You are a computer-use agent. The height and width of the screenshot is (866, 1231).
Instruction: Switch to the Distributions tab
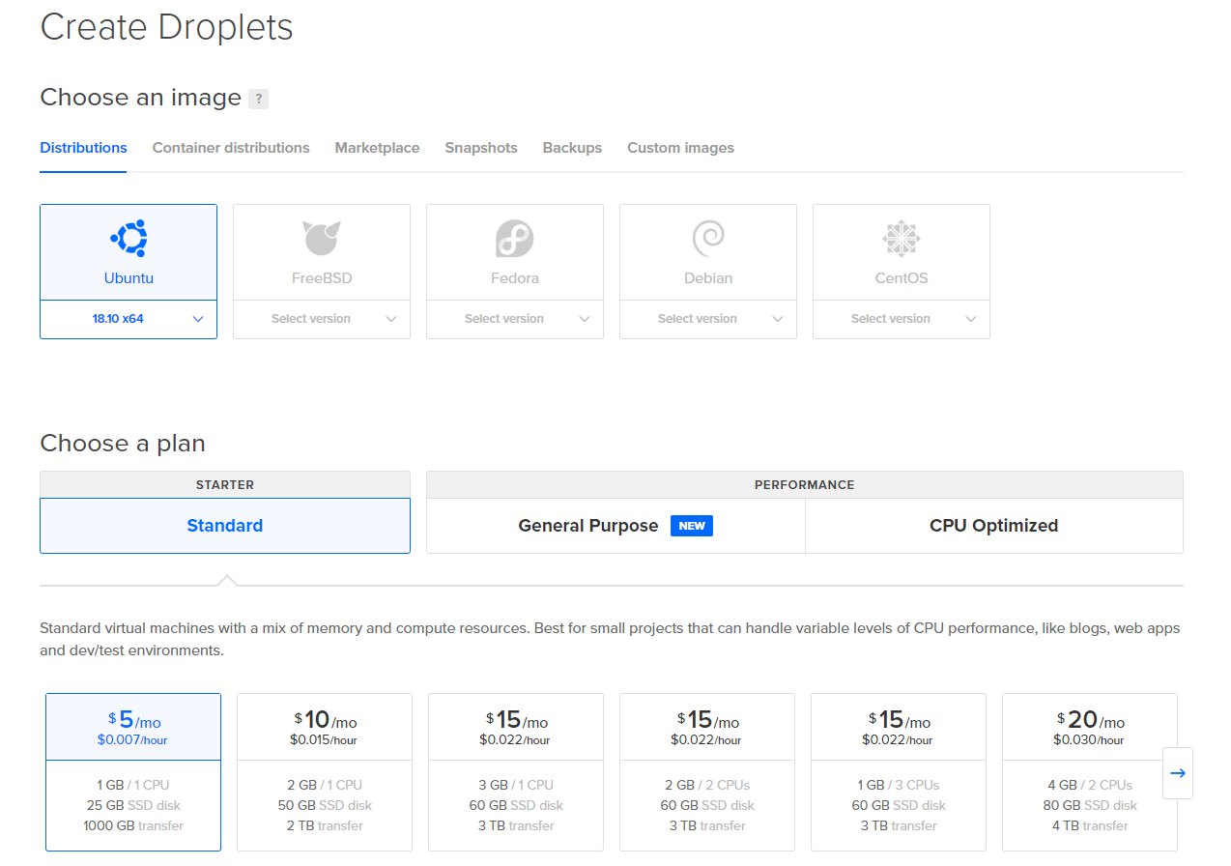coord(83,148)
